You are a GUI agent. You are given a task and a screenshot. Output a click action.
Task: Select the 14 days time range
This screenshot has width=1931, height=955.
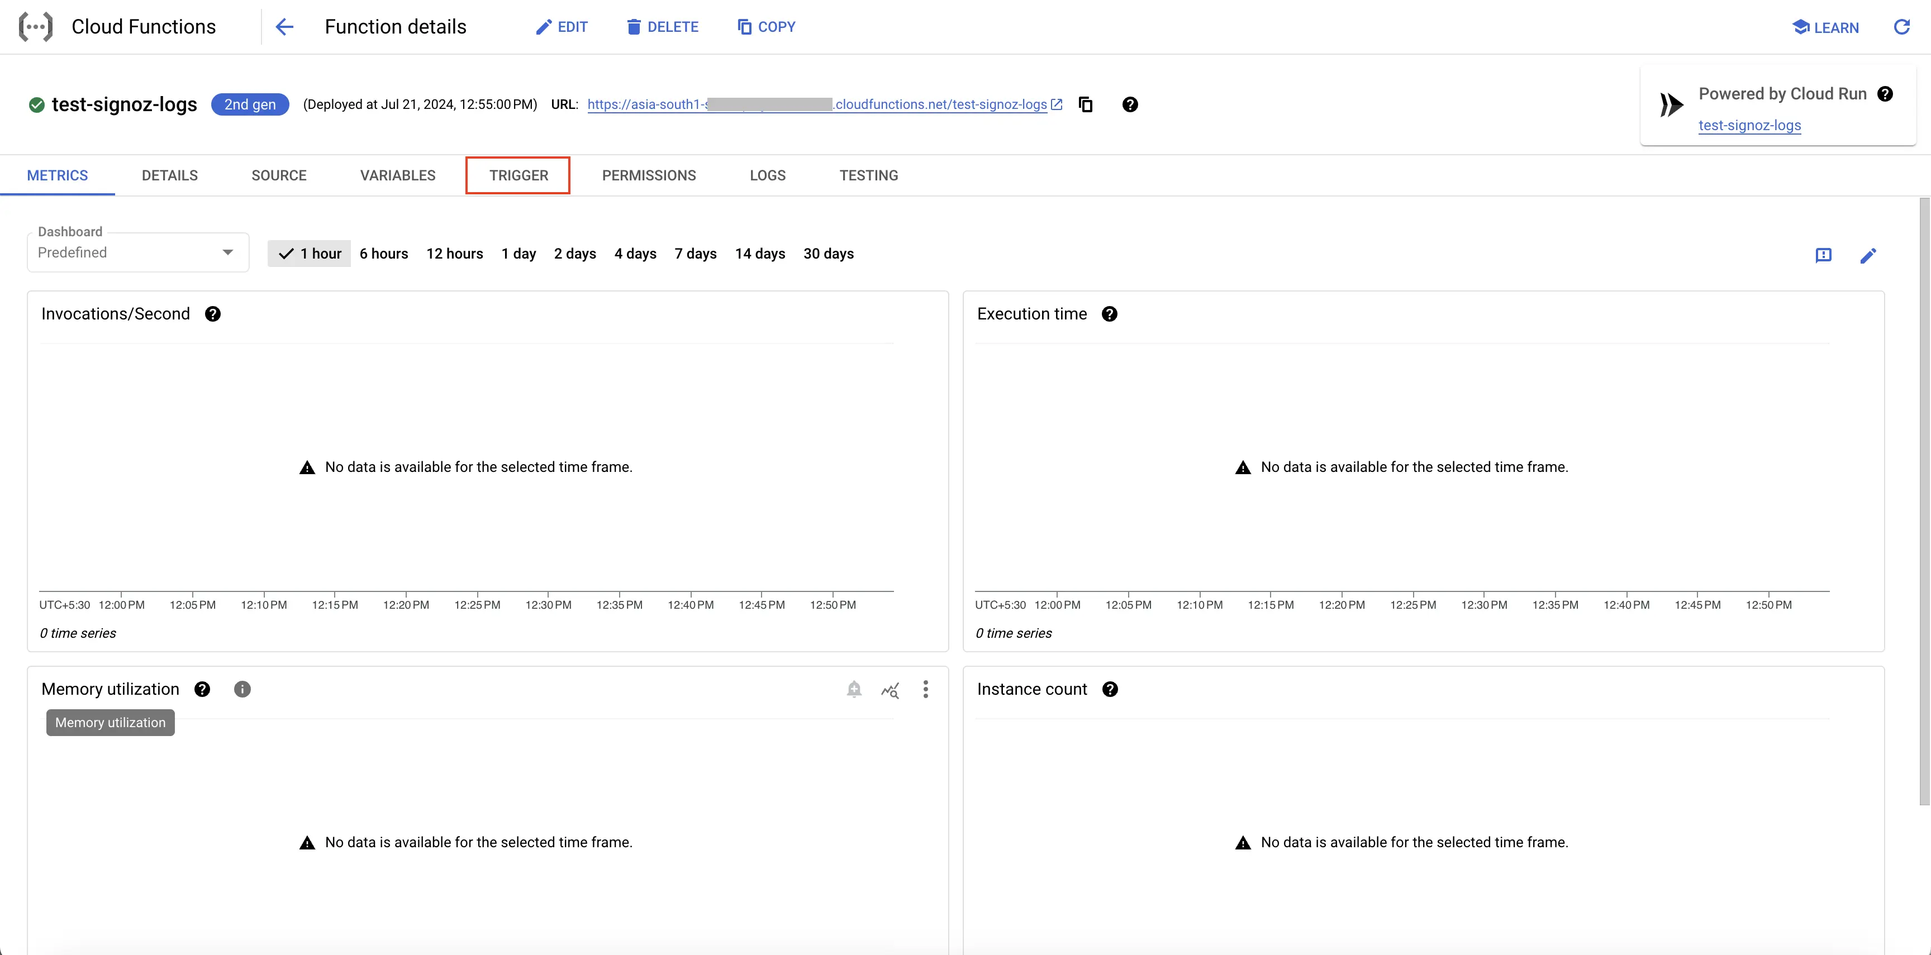759,254
